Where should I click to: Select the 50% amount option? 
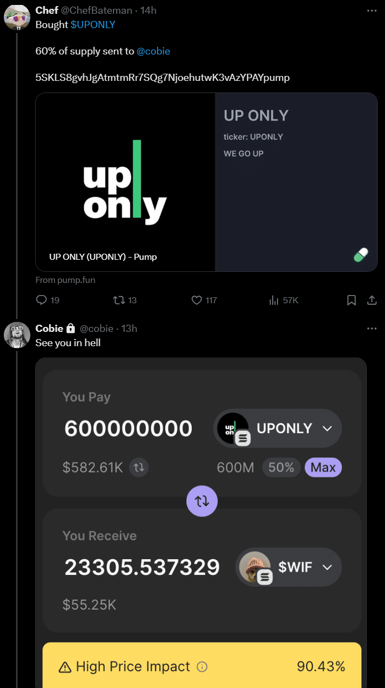[281, 467]
